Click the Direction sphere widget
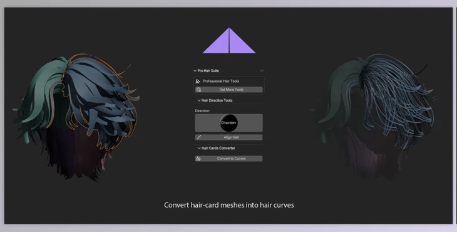 (228, 123)
